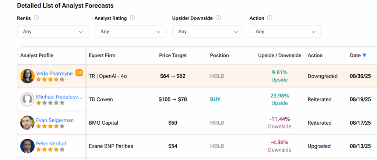Click Michael Nedelcovych's placeholder avatar
Viewport: 377px width, 160px height.
pos(27,99)
